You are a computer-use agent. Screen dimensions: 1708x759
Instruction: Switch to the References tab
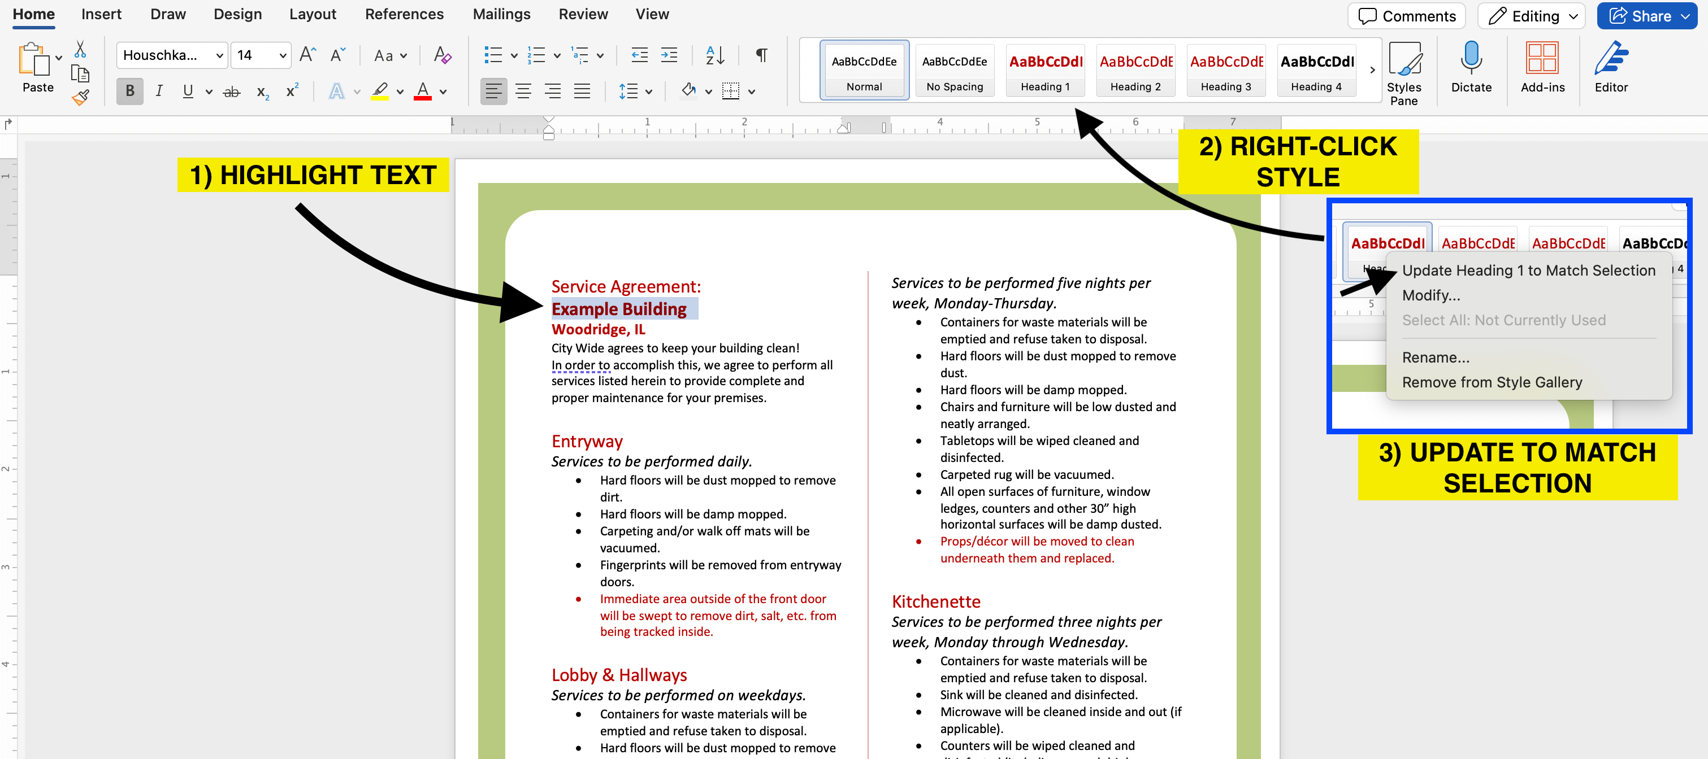coord(404,14)
